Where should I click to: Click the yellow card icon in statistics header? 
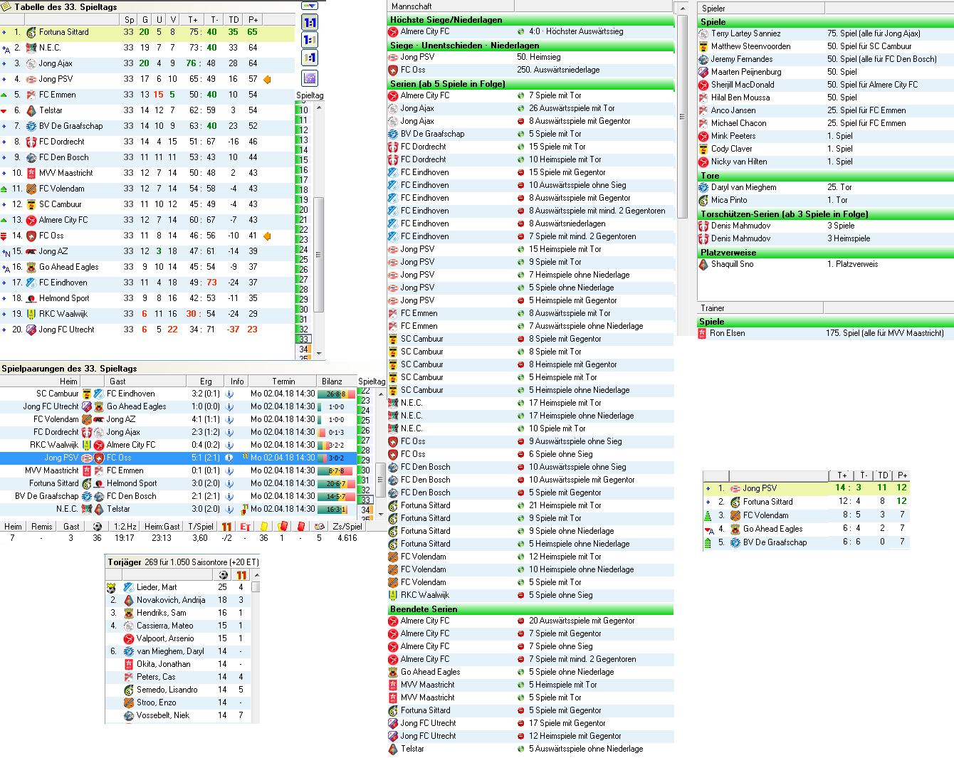pyautogui.click(x=263, y=527)
